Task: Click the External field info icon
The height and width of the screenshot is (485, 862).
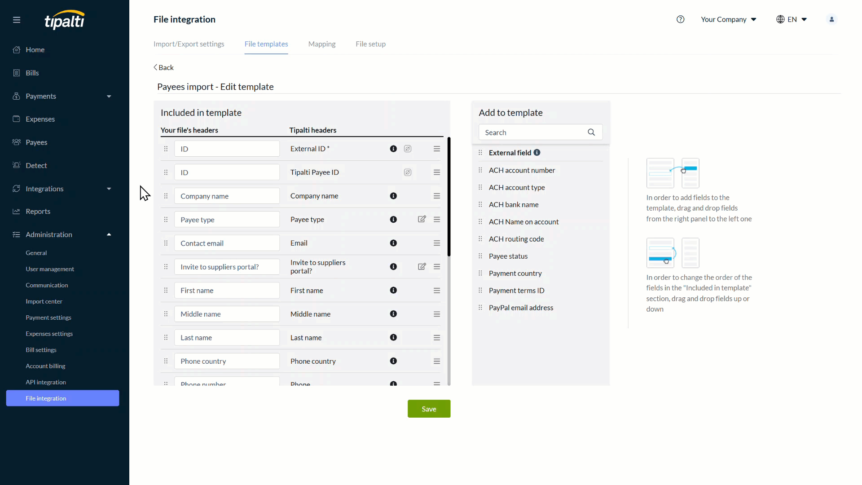Action: tap(537, 153)
